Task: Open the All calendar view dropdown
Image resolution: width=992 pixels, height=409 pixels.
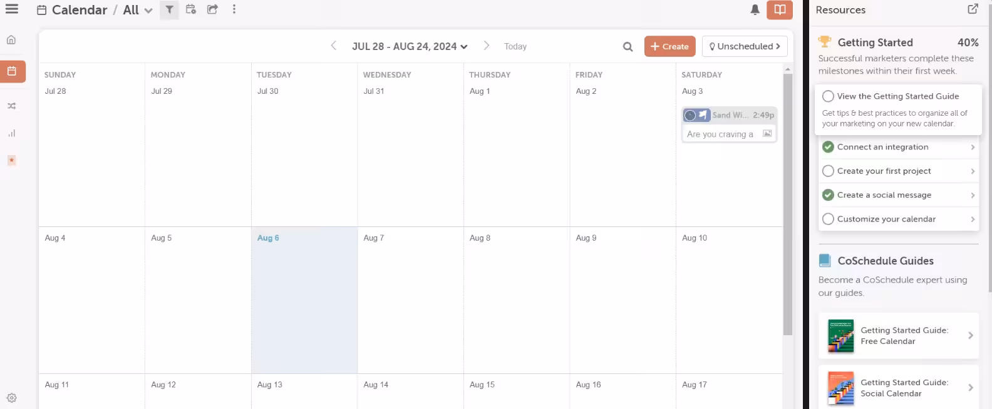Action: click(138, 10)
